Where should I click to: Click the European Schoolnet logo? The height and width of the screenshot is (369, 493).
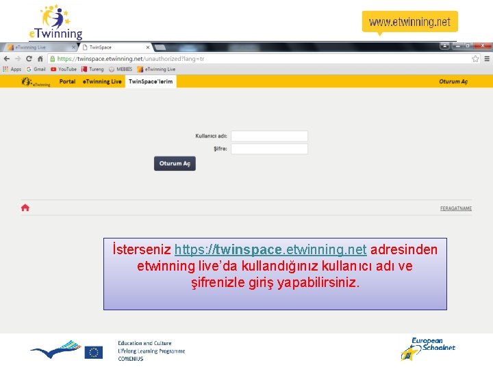click(428, 349)
